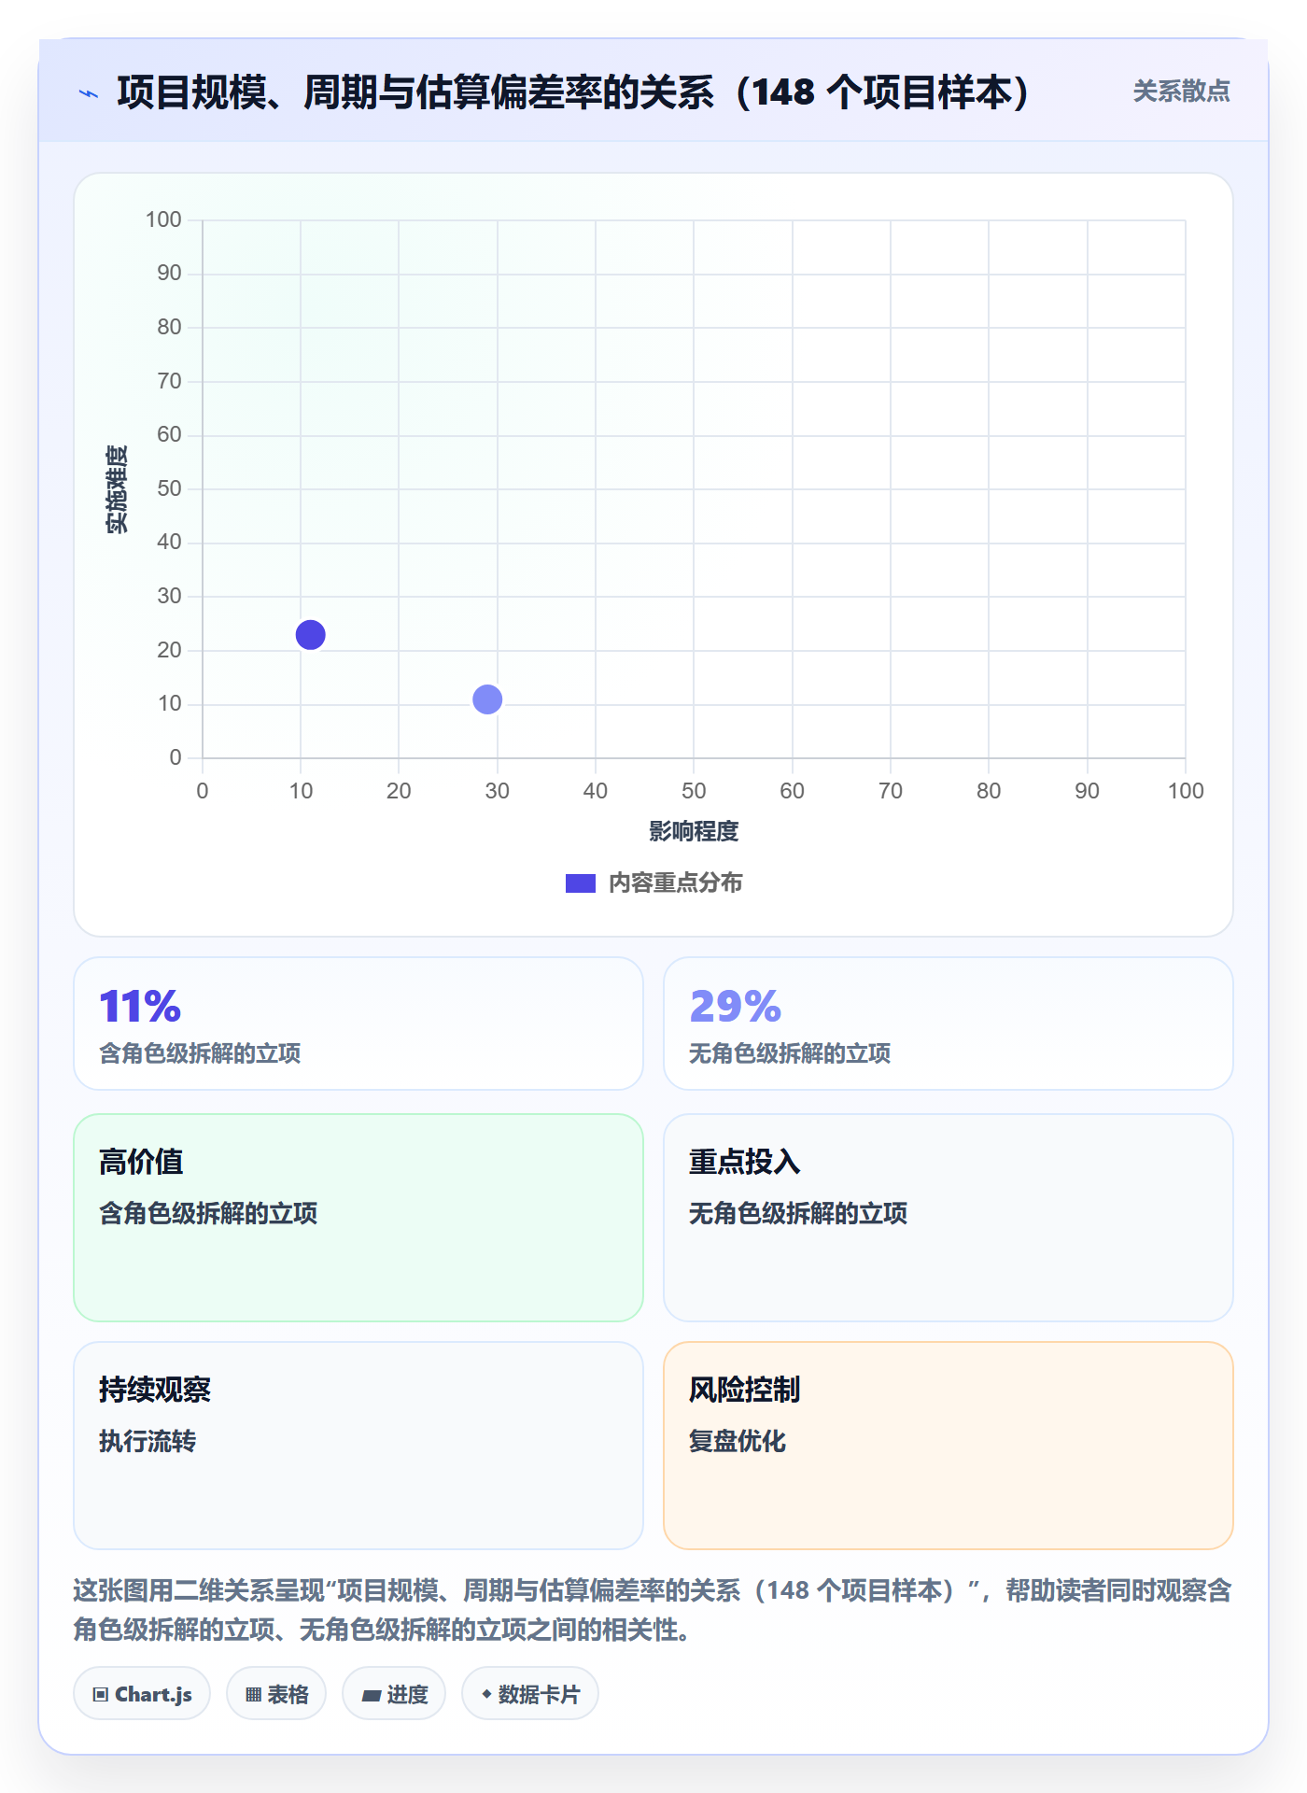Select the dark blue scatter point near x=11
This screenshot has width=1307, height=1793.
point(310,635)
